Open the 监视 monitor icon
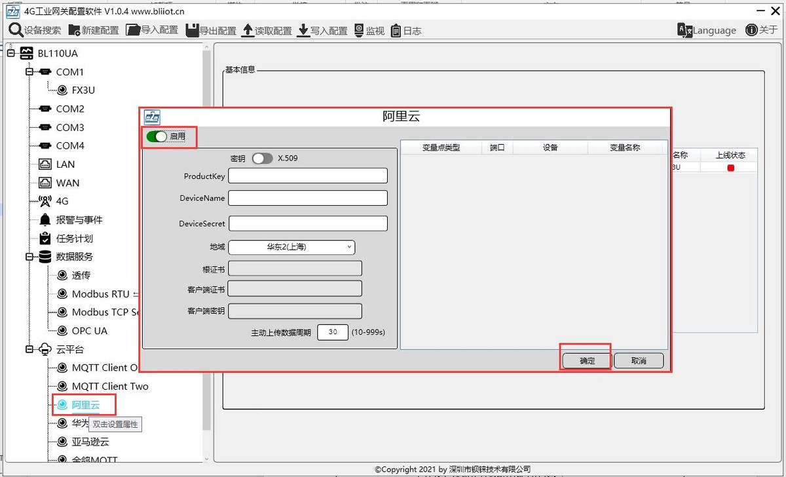786x477 pixels. click(x=359, y=30)
